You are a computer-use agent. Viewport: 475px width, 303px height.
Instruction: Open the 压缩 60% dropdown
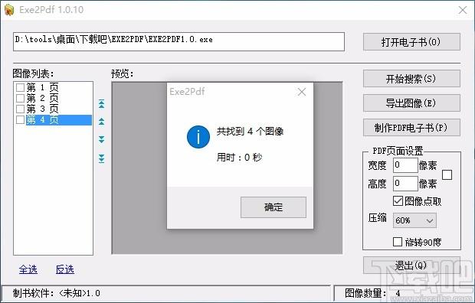[414, 220]
